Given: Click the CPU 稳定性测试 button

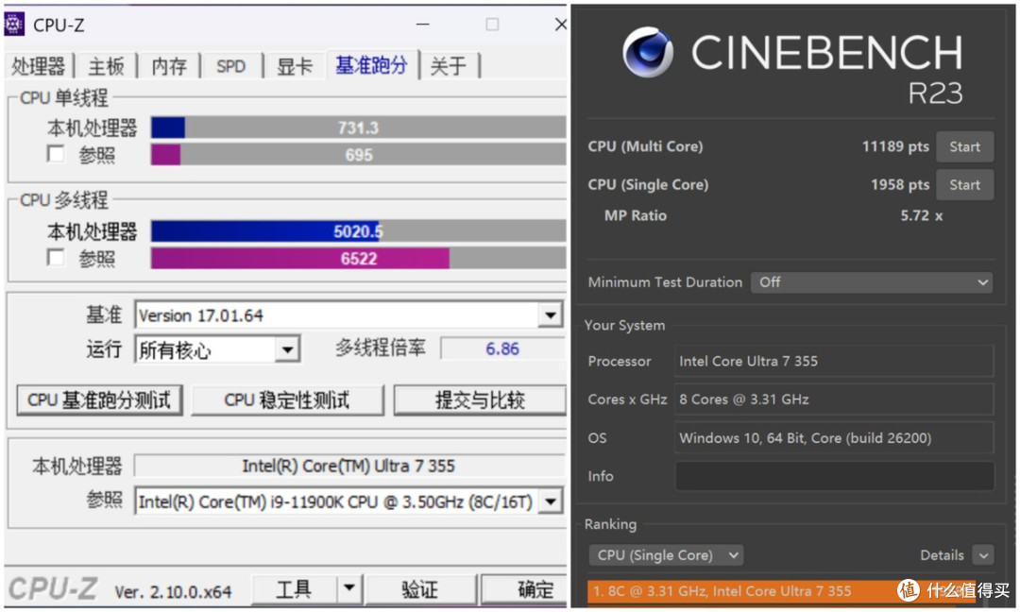Looking at the screenshot, I should pyautogui.click(x=287, y=400).
